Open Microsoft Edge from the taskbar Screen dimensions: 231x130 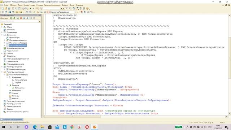click(x=35, y=127)
